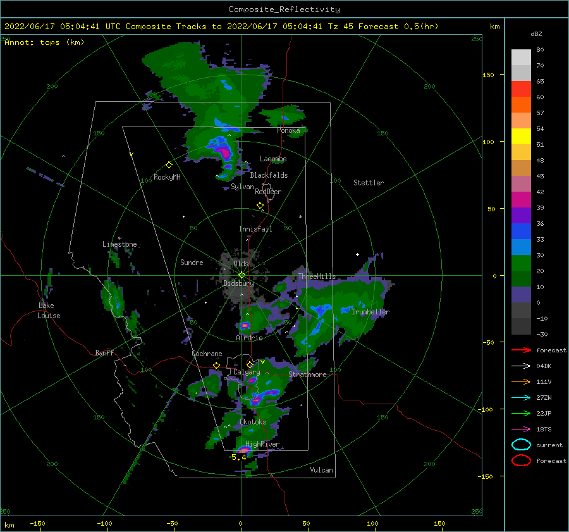The width and height of the screenshot is (569, 532).
Task: Click the Drumheller label
Action: tap(370, 312)
